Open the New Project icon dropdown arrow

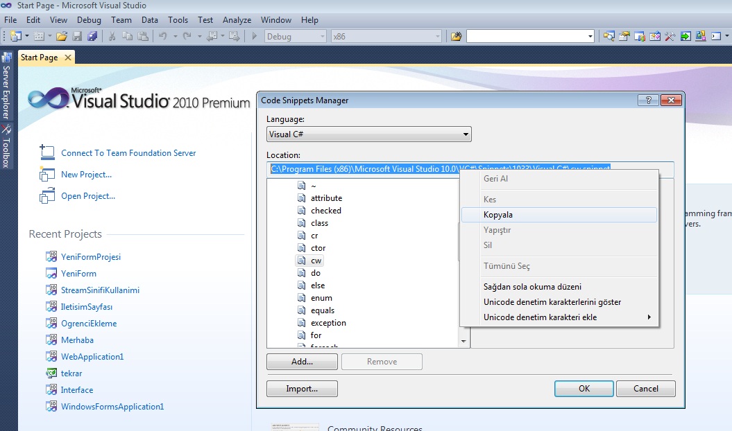[x=27, y=37]
